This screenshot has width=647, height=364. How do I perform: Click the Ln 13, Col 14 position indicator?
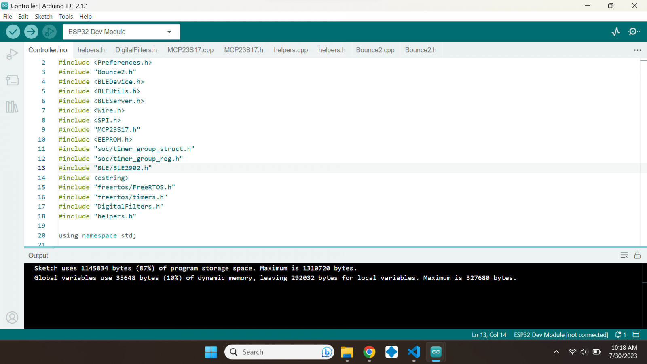point(489,335)
